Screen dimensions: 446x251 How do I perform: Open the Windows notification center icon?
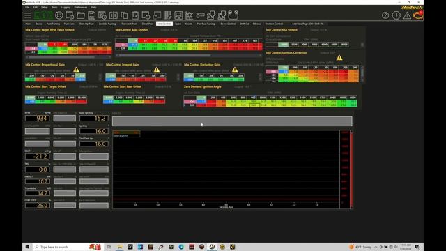click(x=417, y=247)
